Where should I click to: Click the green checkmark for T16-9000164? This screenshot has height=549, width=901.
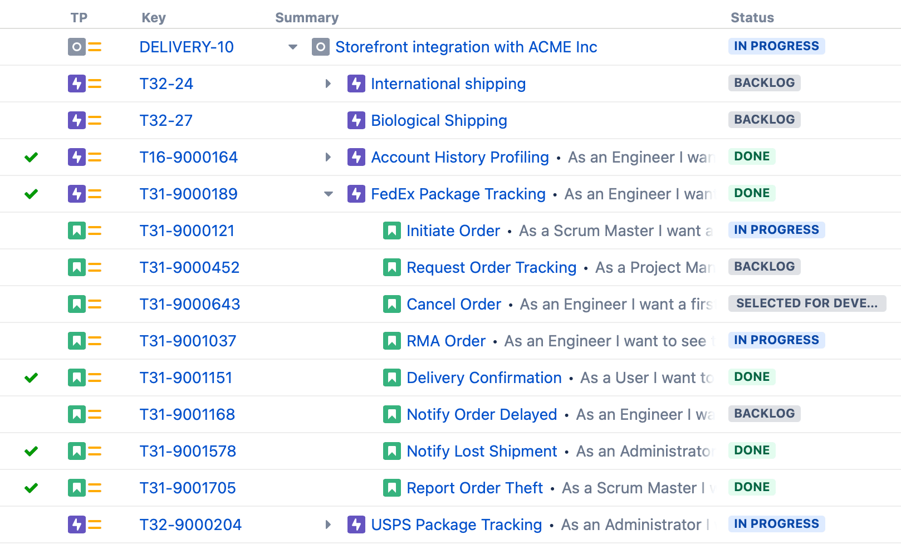tap(31, 157)
